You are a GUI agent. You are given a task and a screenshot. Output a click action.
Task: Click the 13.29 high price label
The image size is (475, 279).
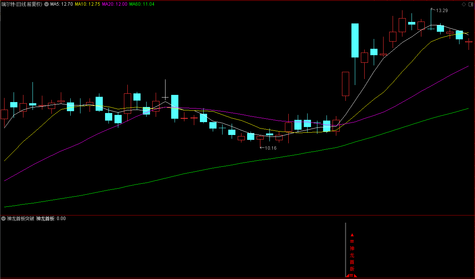pyautogui.click(x=442, y=10)
